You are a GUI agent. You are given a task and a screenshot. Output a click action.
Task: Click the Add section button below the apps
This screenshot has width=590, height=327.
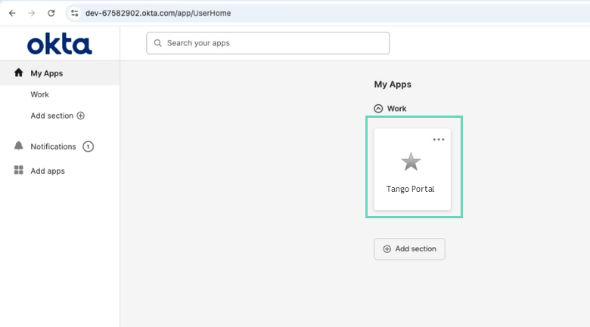point(409,249)
